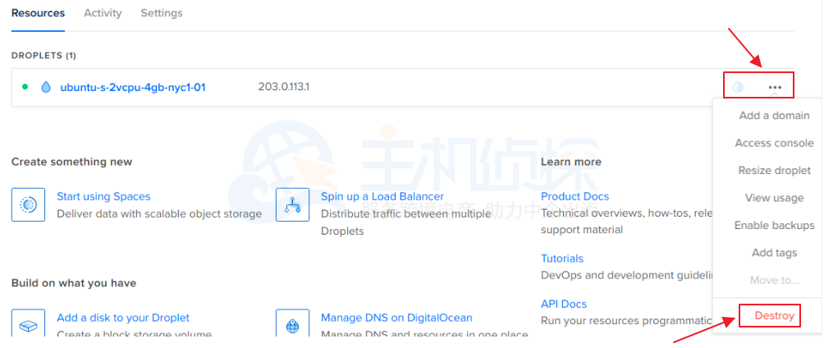Screen dimensions: 824x348
Task: Open the three-dot more menu for the droplet
Action: (x=775, y=87)
